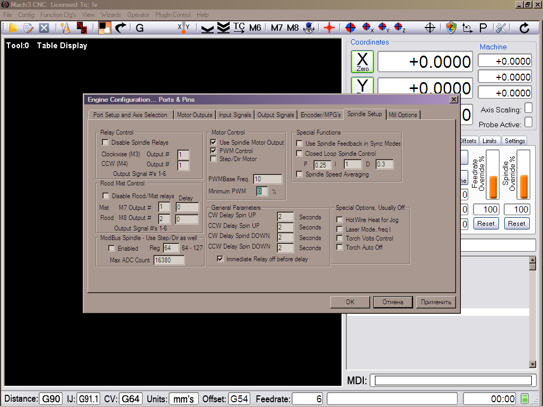Open Port Setup and Axis Selection tab
Screen dimensions: 543x407
(130, 115)
